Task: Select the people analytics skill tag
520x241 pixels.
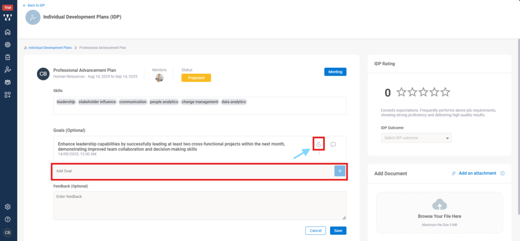Action: 164,102
